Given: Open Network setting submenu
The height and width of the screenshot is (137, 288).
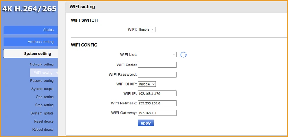Looking at the screenshot, I should point(42,65).
